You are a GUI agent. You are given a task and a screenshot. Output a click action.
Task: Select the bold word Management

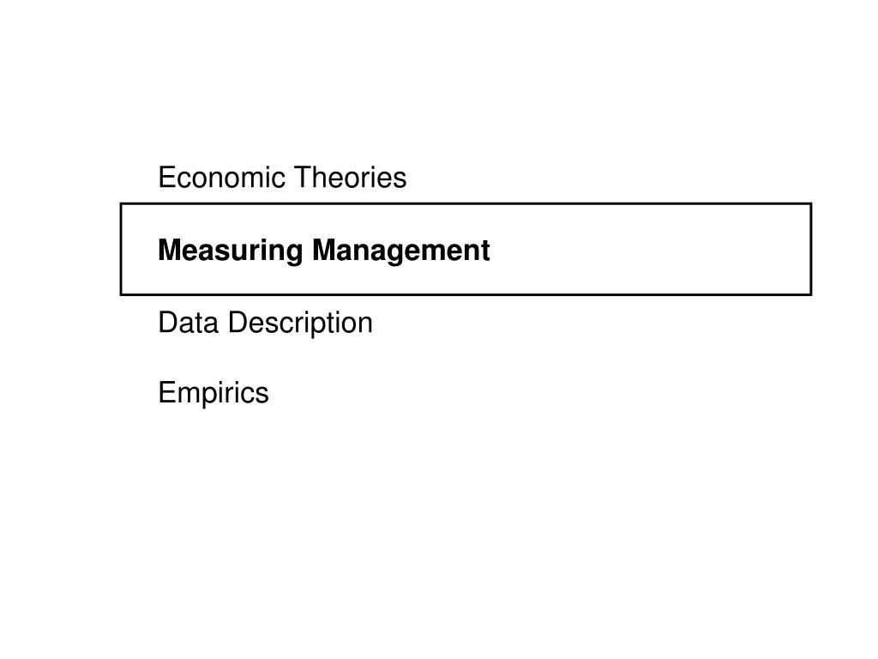point(401,251)
